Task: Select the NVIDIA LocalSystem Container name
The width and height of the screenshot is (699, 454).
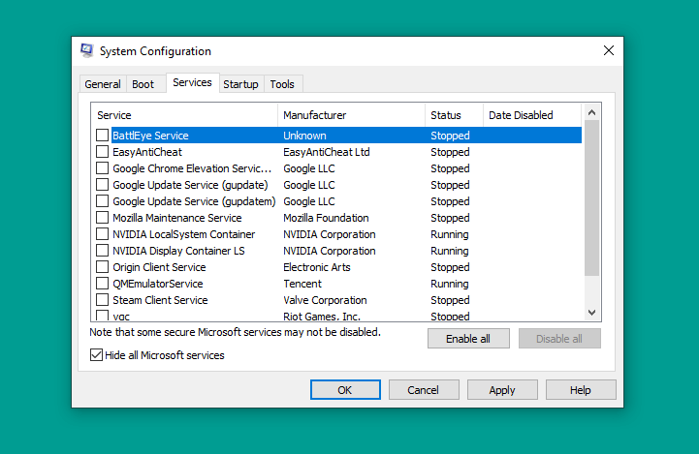Action: tap(183, 234)
